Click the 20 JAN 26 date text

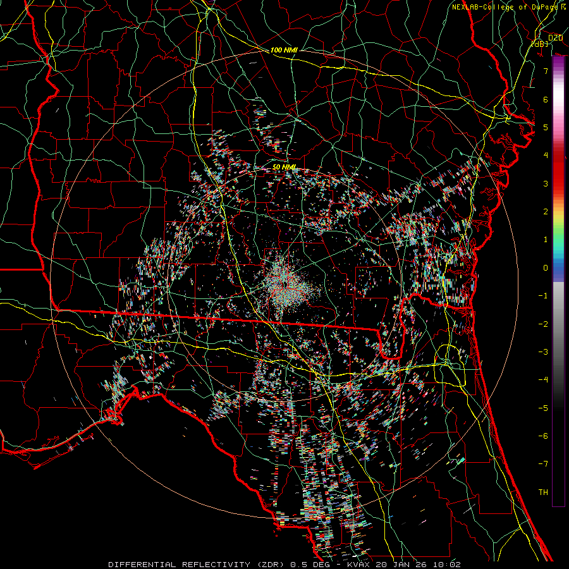pyautogui.click(x=400, y=565)
